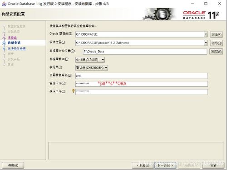
Task: Go back to the previous step
Action: tap(143, 165)
